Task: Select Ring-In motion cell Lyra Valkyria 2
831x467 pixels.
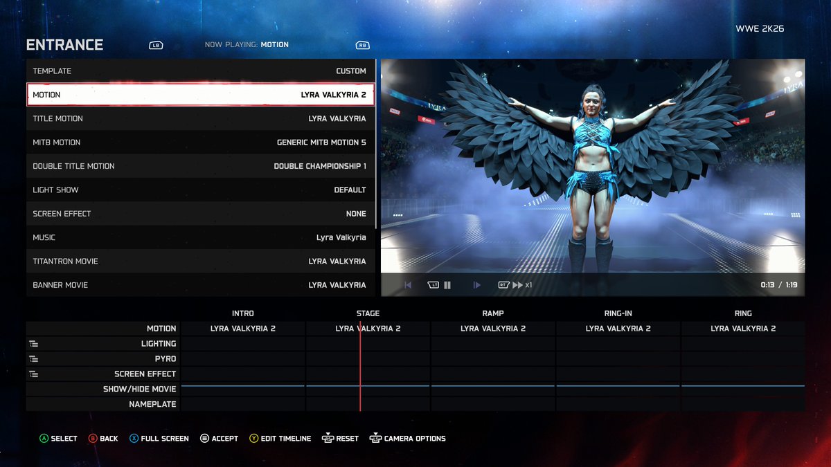Action: (618, 329)
